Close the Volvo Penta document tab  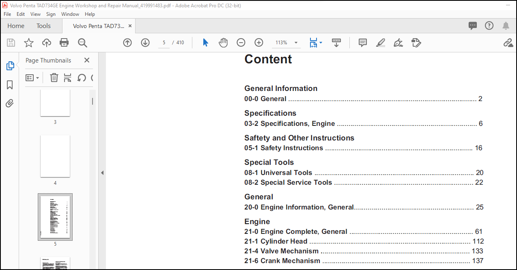130,26
